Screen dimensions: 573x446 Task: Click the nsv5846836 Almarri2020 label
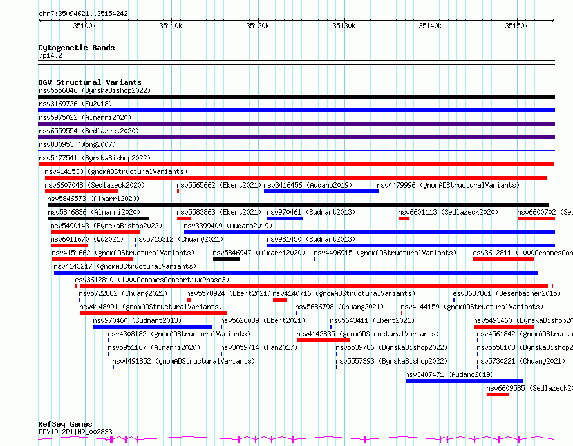(94, 212)
